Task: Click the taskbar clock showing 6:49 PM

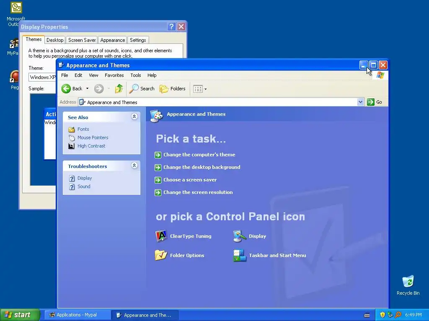Action: point(413,315)
